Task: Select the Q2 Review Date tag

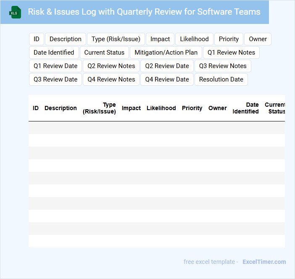Action: [167, 66]
